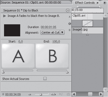Viewport: 108px width, 97px height.
Task: Click the zoom slider handle at bottom
Action: tap(41, 94)
